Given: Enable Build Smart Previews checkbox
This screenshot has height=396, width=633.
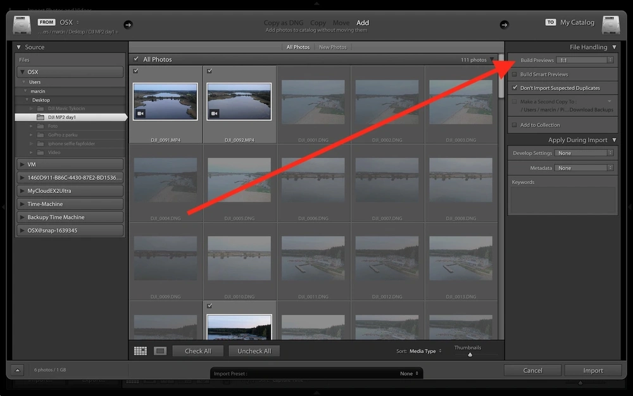Looking at the screenshot, I should (x=514, y=74).
